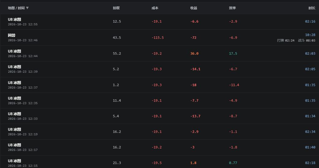
Task: Click the sort arrow beside 地图 / 时间
Action: point(27,8)
